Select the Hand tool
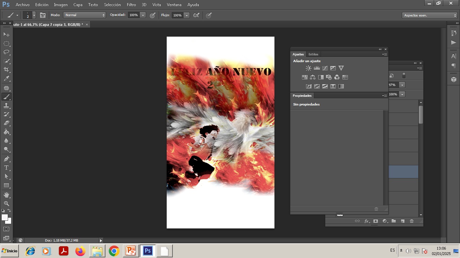The height and width of the screenshot is (258, 460). coord(6,195)
